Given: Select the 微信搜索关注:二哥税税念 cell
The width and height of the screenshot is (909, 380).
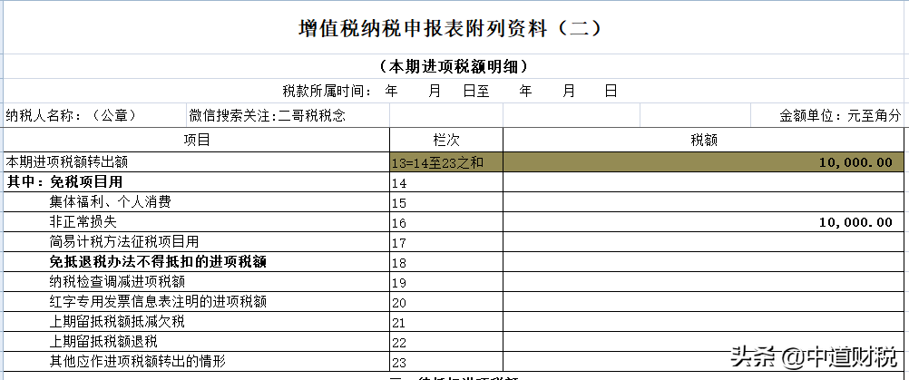Looking at the screenshot, I should pyautogui.click(x=267, y=115).
